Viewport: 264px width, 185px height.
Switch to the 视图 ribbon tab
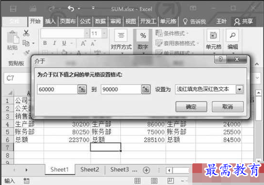[x=131, y=21]
